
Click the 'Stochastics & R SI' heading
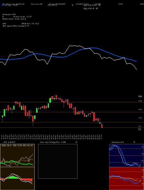123,142
